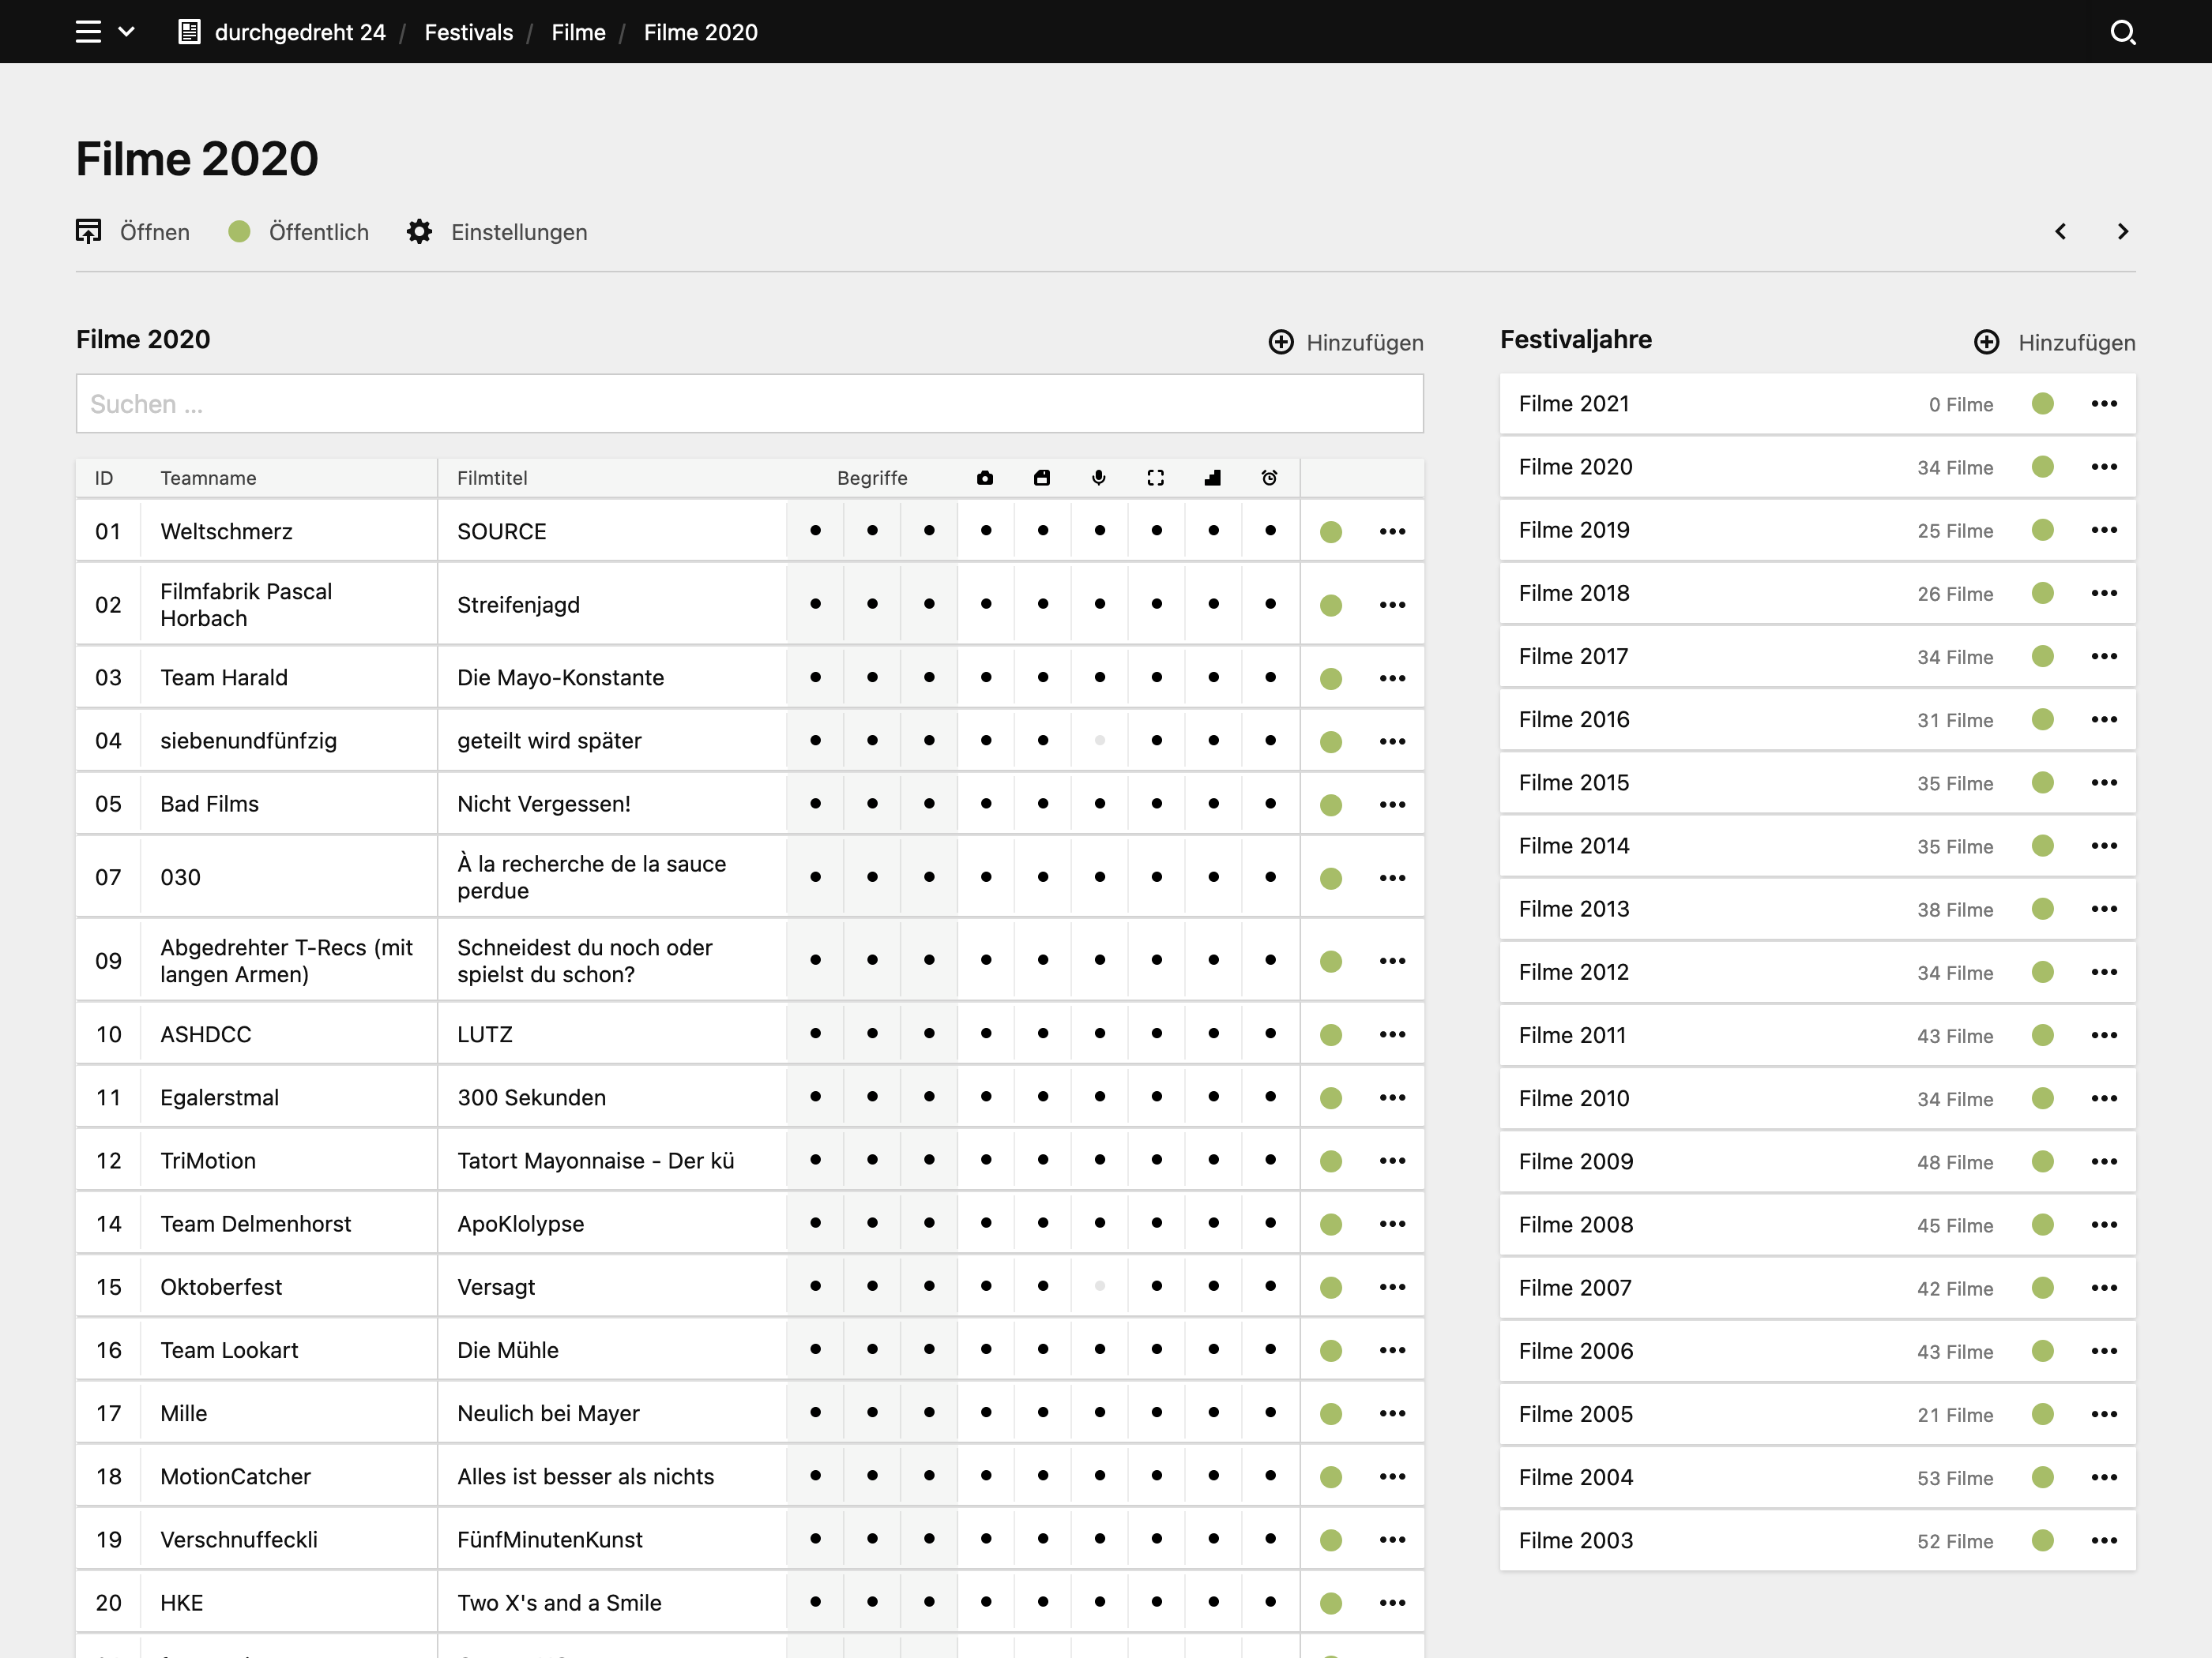
Task: Toggle the public status dot for SOURCE row
Action: (1331, 531)
